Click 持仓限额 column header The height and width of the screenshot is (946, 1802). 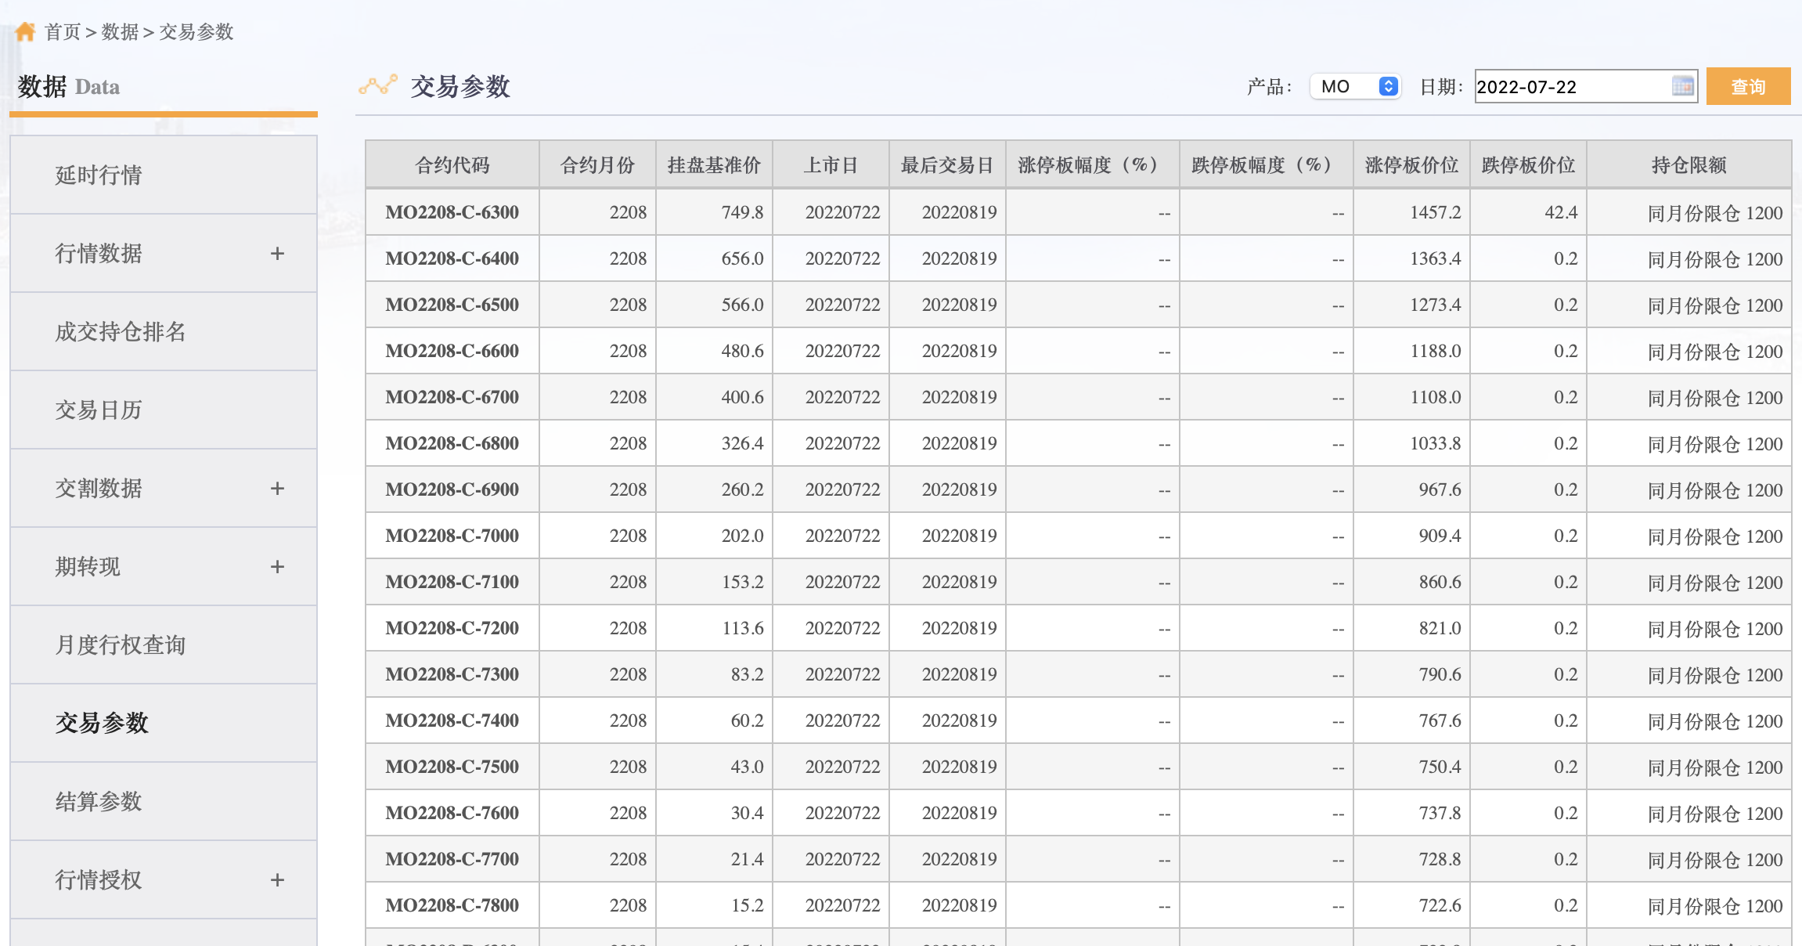pyautogui.click(x=1688, y=165)
